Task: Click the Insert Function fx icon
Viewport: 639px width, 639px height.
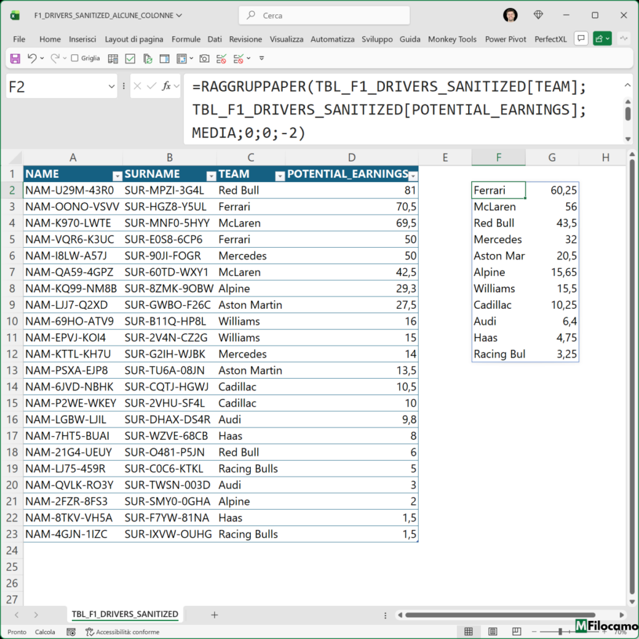Action: (x=166, y=86)
